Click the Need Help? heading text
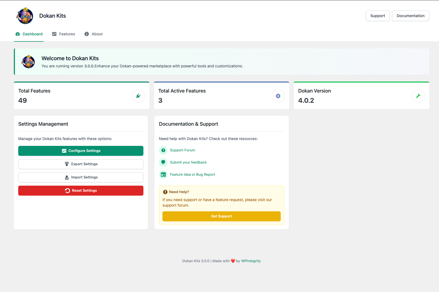The width and height of the screenshot is (439, 292). [179, 192]
